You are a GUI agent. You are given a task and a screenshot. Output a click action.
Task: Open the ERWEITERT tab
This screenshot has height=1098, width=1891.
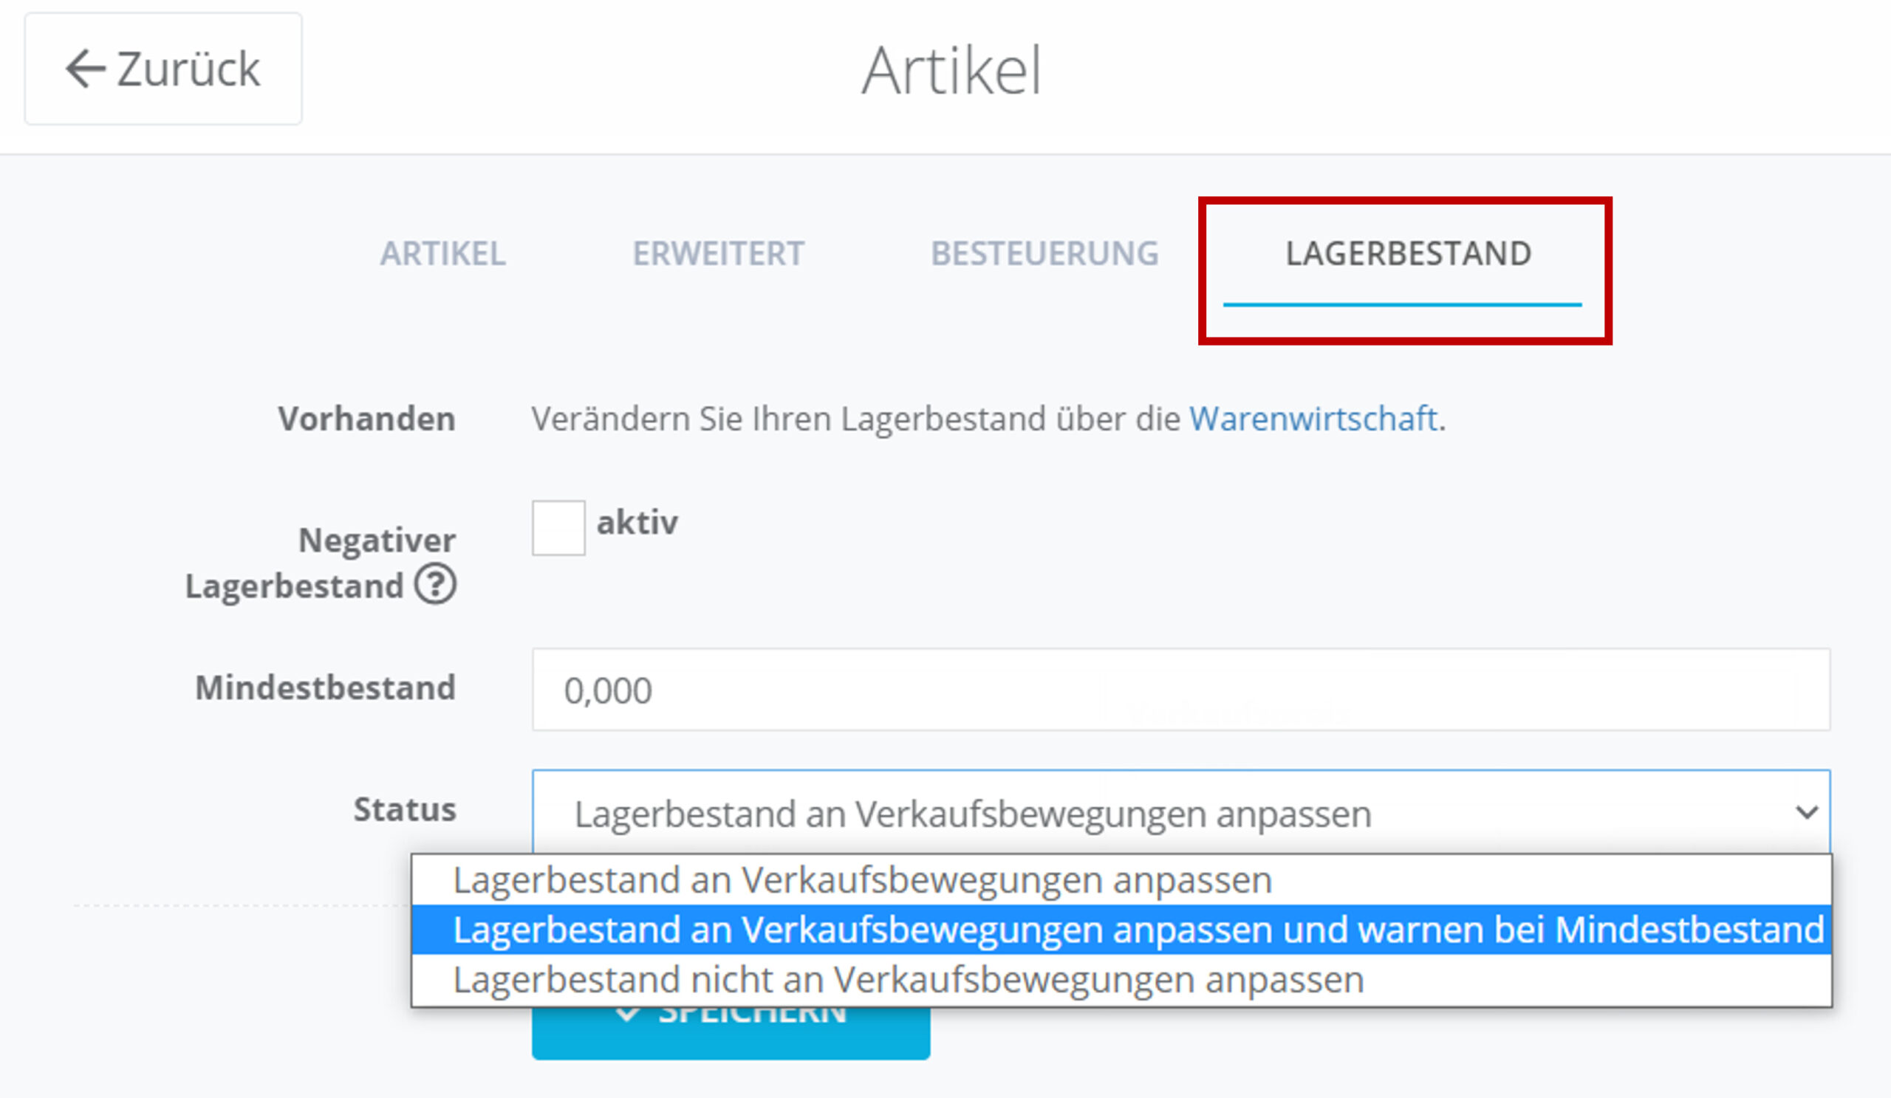point(718,253)
